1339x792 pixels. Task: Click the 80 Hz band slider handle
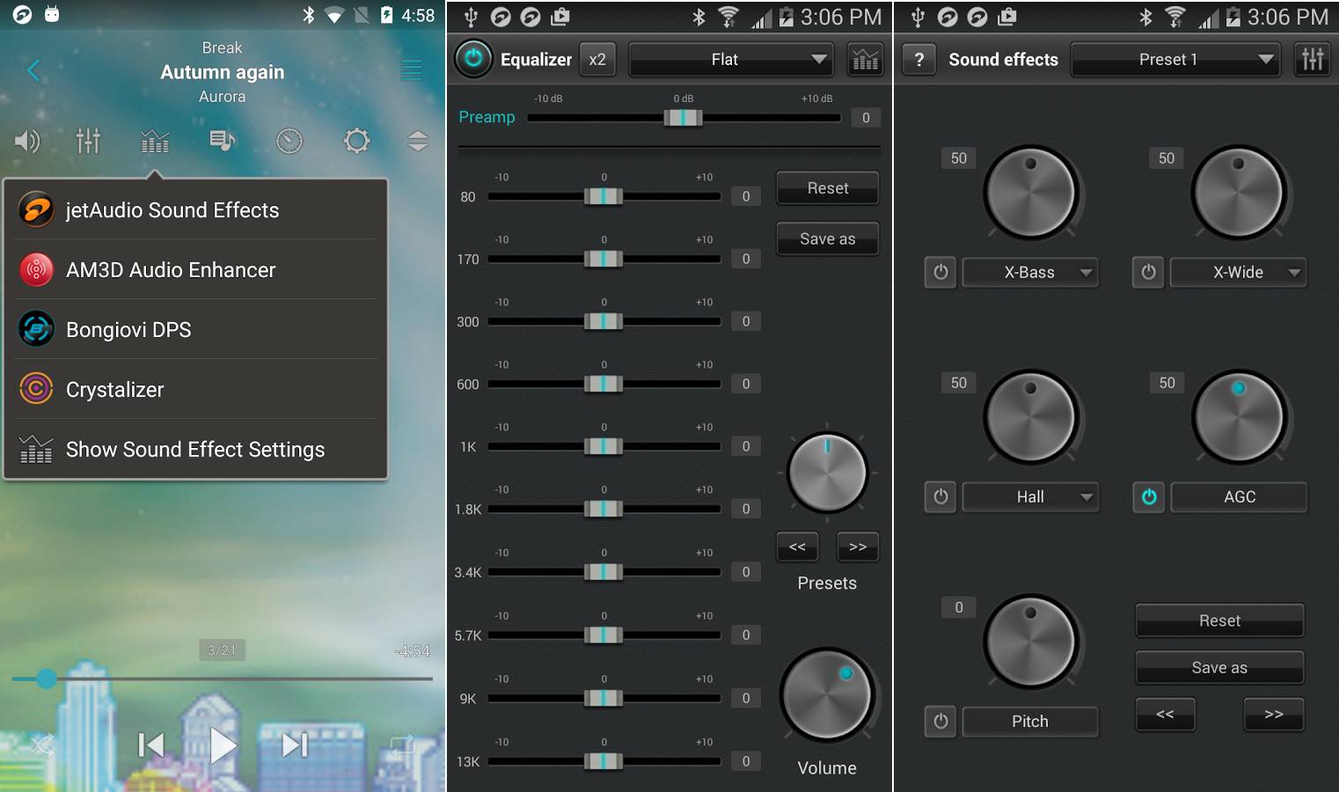604,196
